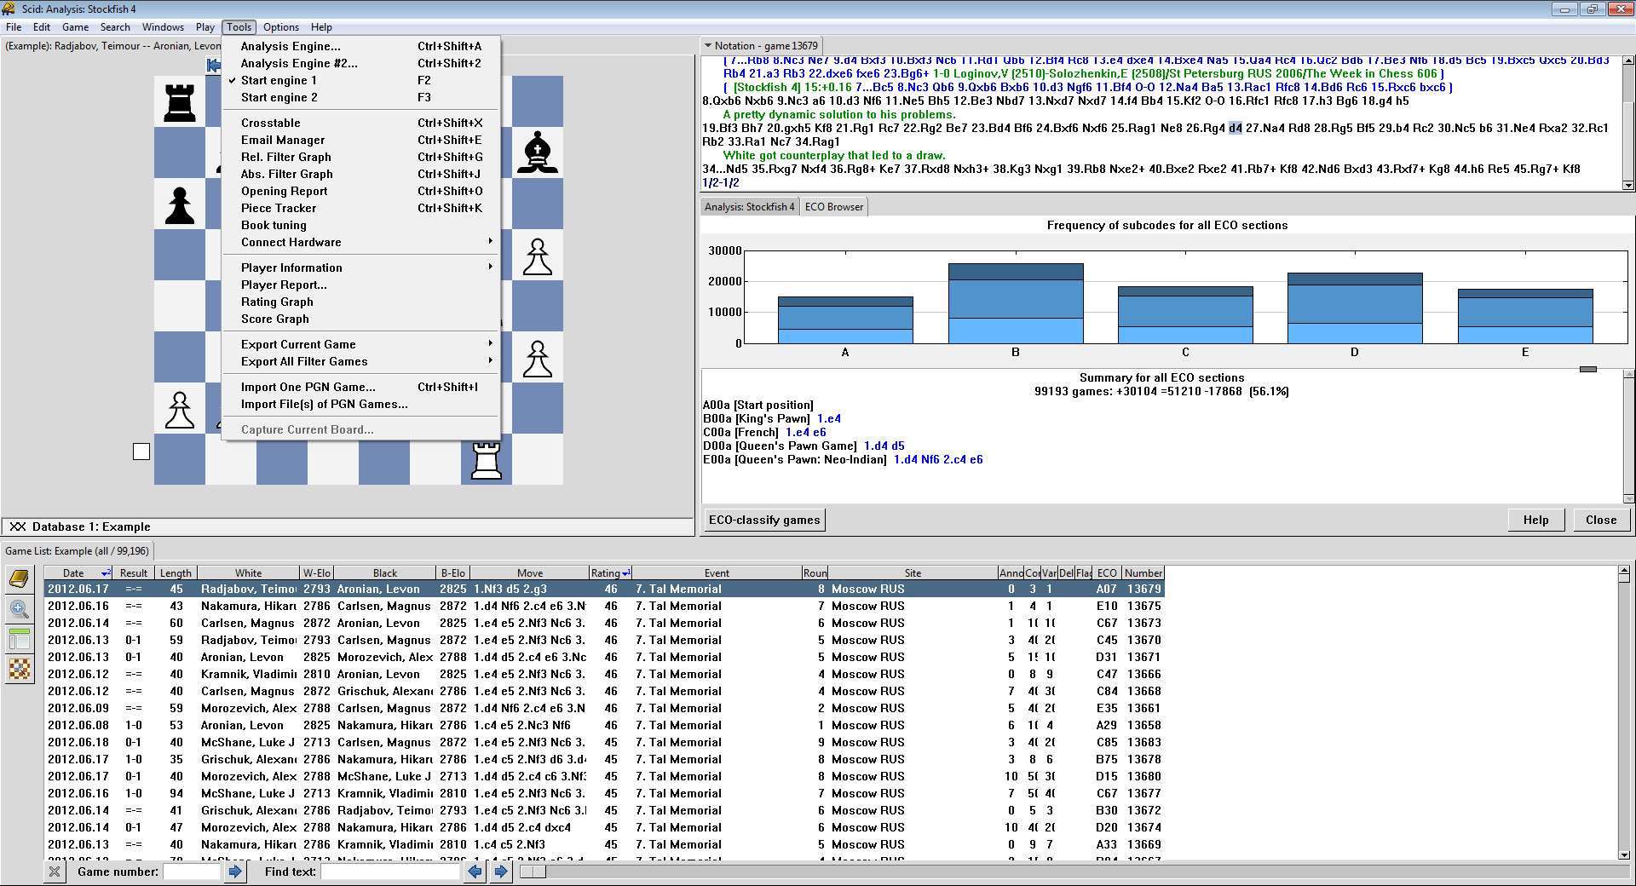The height and width of the screenshot is (886, 1636).
Task: Click the X clear icon at bottom left
Action: click(x=55, y=872)
